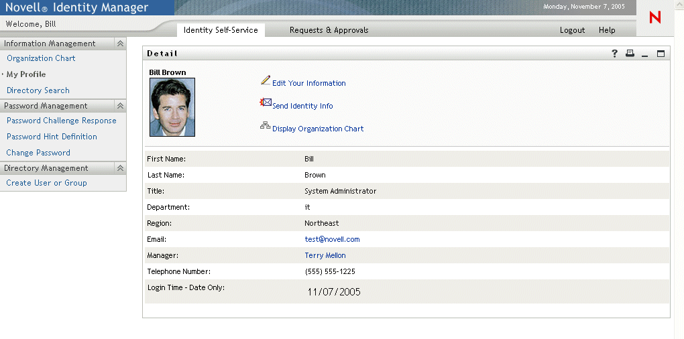Click the organization chart hierarchy icon
Image resolution: width=684 pixels, height=339 pixels.
(266, 126)
